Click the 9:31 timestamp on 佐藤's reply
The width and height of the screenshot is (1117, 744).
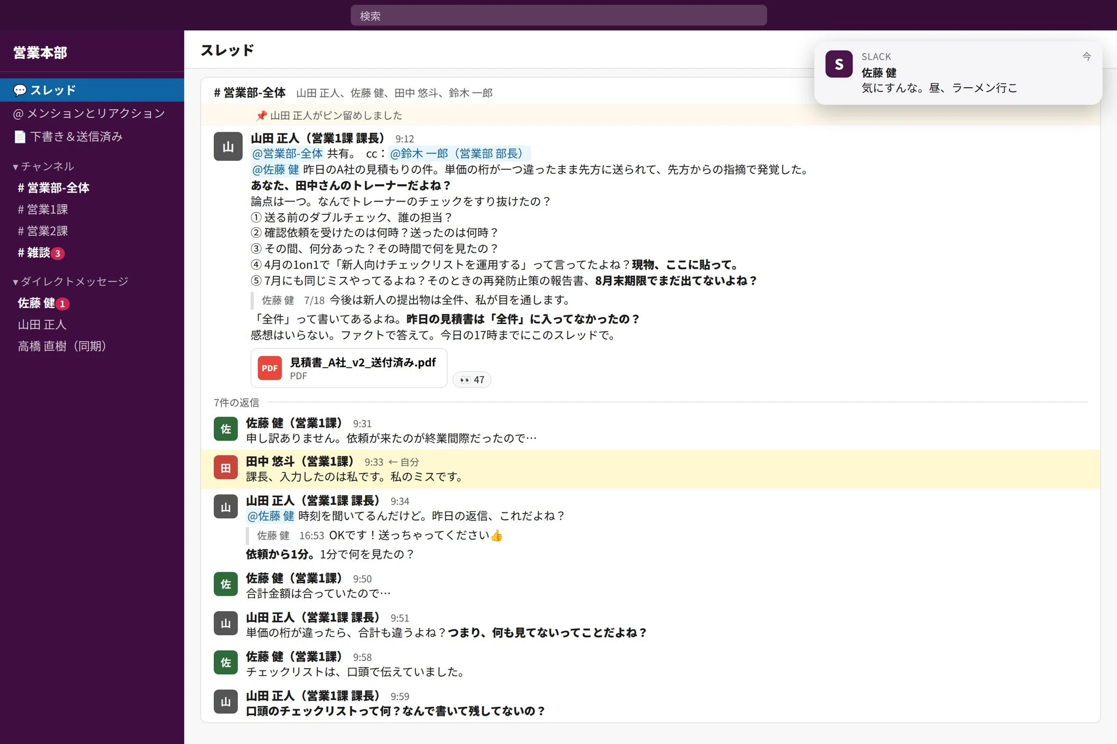[x=362, y=424]
